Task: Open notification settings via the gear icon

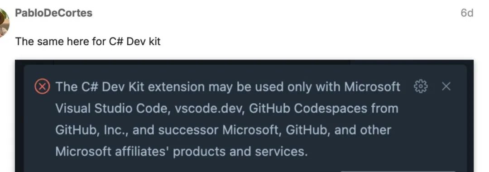Action: pos(420,86)
